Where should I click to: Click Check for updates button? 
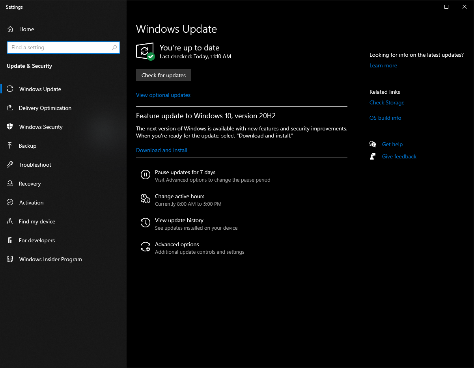(164, 75)
